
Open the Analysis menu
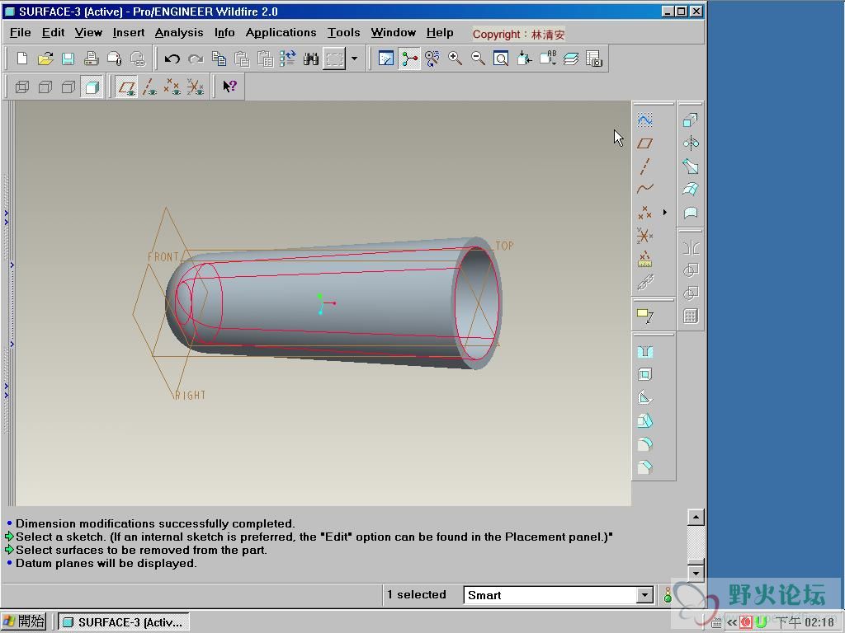point(179,33)
